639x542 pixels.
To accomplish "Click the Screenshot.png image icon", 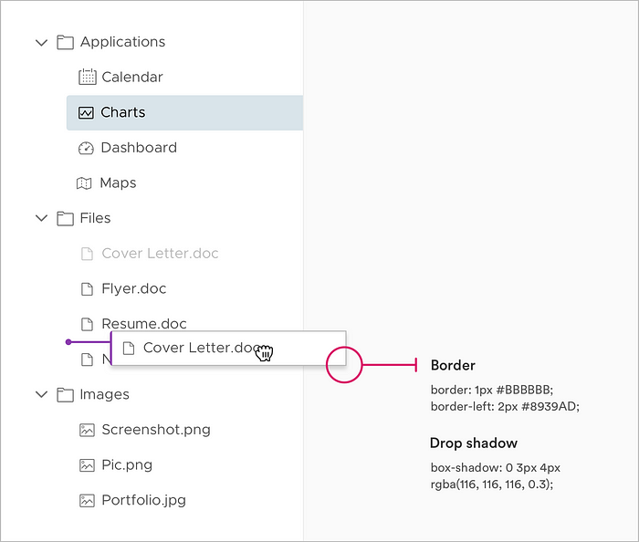I will (87, 430).
